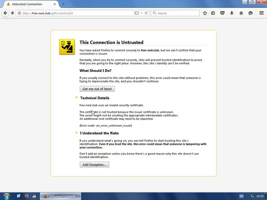267x200 pixels.
Task: Minimize the Firefox window
Action: coord(245,2)
